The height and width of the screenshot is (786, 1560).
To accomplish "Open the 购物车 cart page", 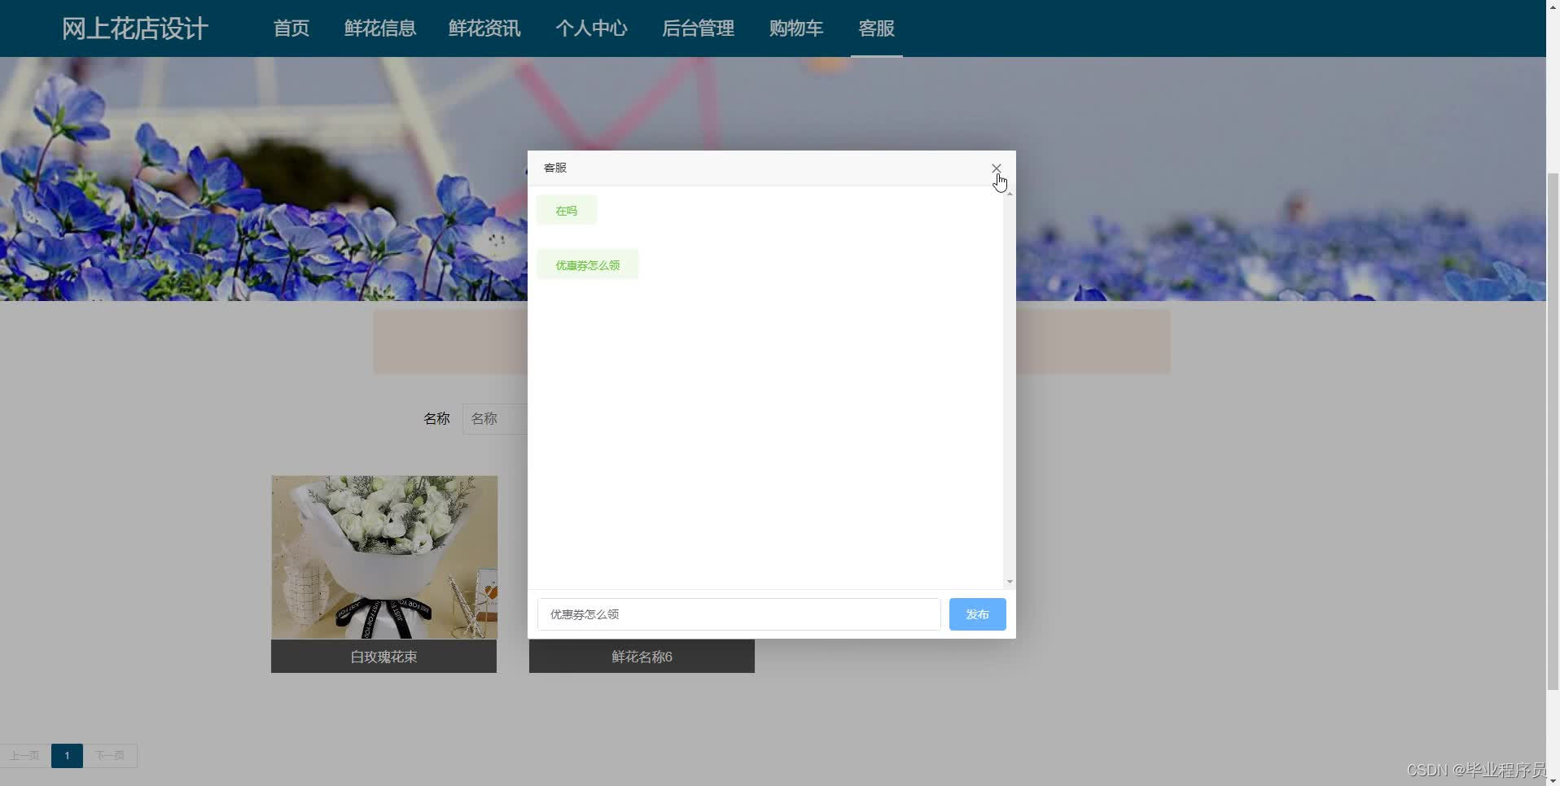I will click(x=796, y=28).
